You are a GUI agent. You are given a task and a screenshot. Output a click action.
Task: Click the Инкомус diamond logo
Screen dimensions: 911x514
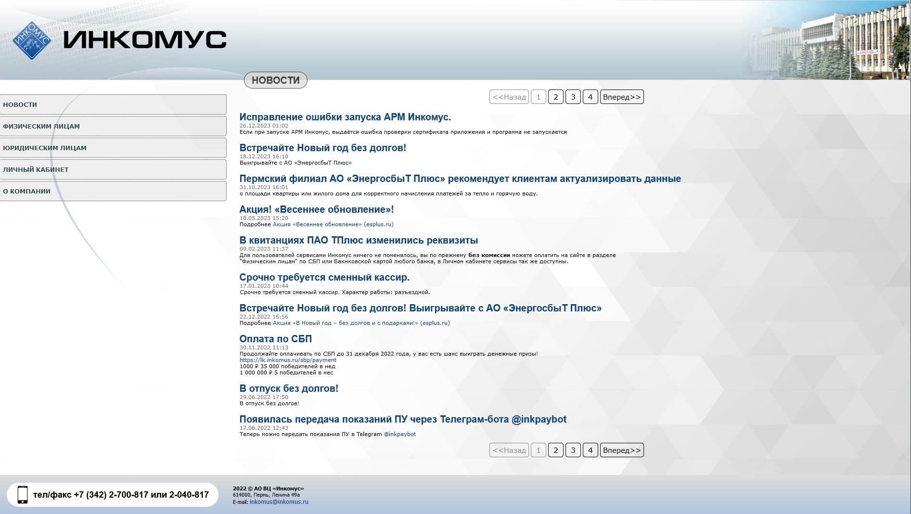[32, 40]
